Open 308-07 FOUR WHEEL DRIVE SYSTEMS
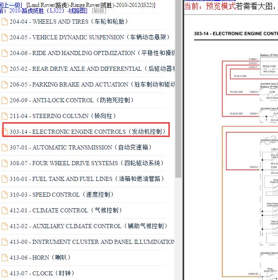The width and height of the screenshot is (278, 280). (86, 163)
